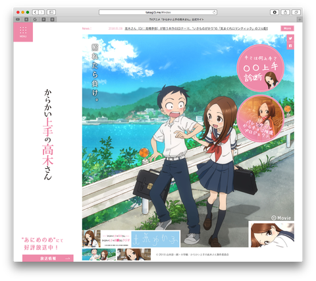Viewport: 316px width, 281px height.
Task: Open the pink MENU grid button
Action: [x=23, y=32]
